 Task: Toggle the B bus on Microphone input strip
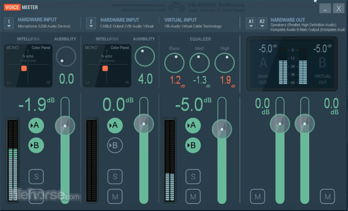coord(36,145)
